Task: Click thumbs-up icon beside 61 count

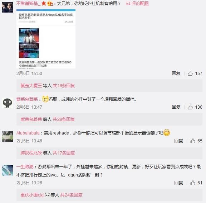Action: pyautogui.click(x=192, y=183)
